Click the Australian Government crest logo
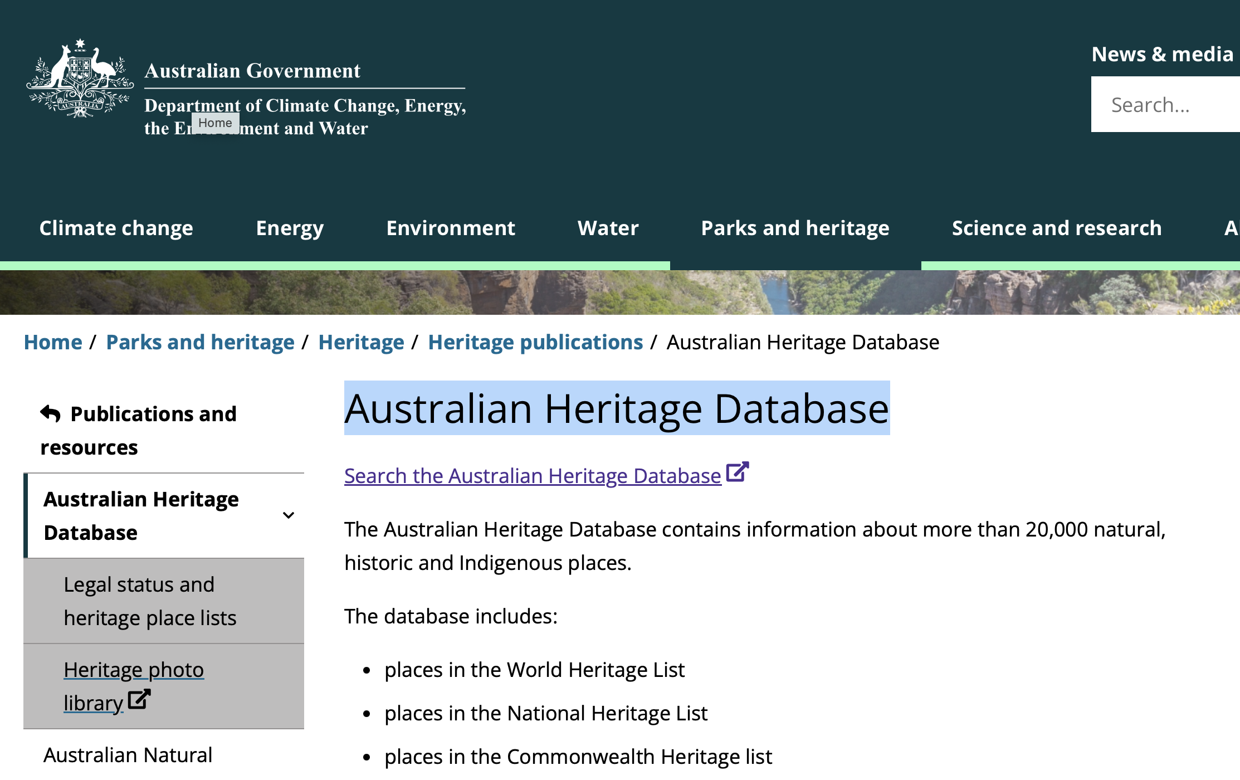 (80, 79)
